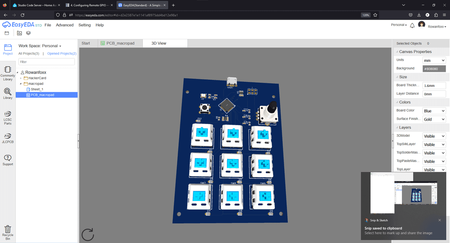Open the Project panel in sidebar

[8, 49]
